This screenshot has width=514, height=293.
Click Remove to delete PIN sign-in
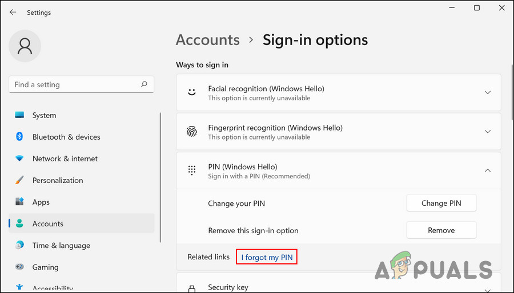pyautogui.click(x=441, y=230)
